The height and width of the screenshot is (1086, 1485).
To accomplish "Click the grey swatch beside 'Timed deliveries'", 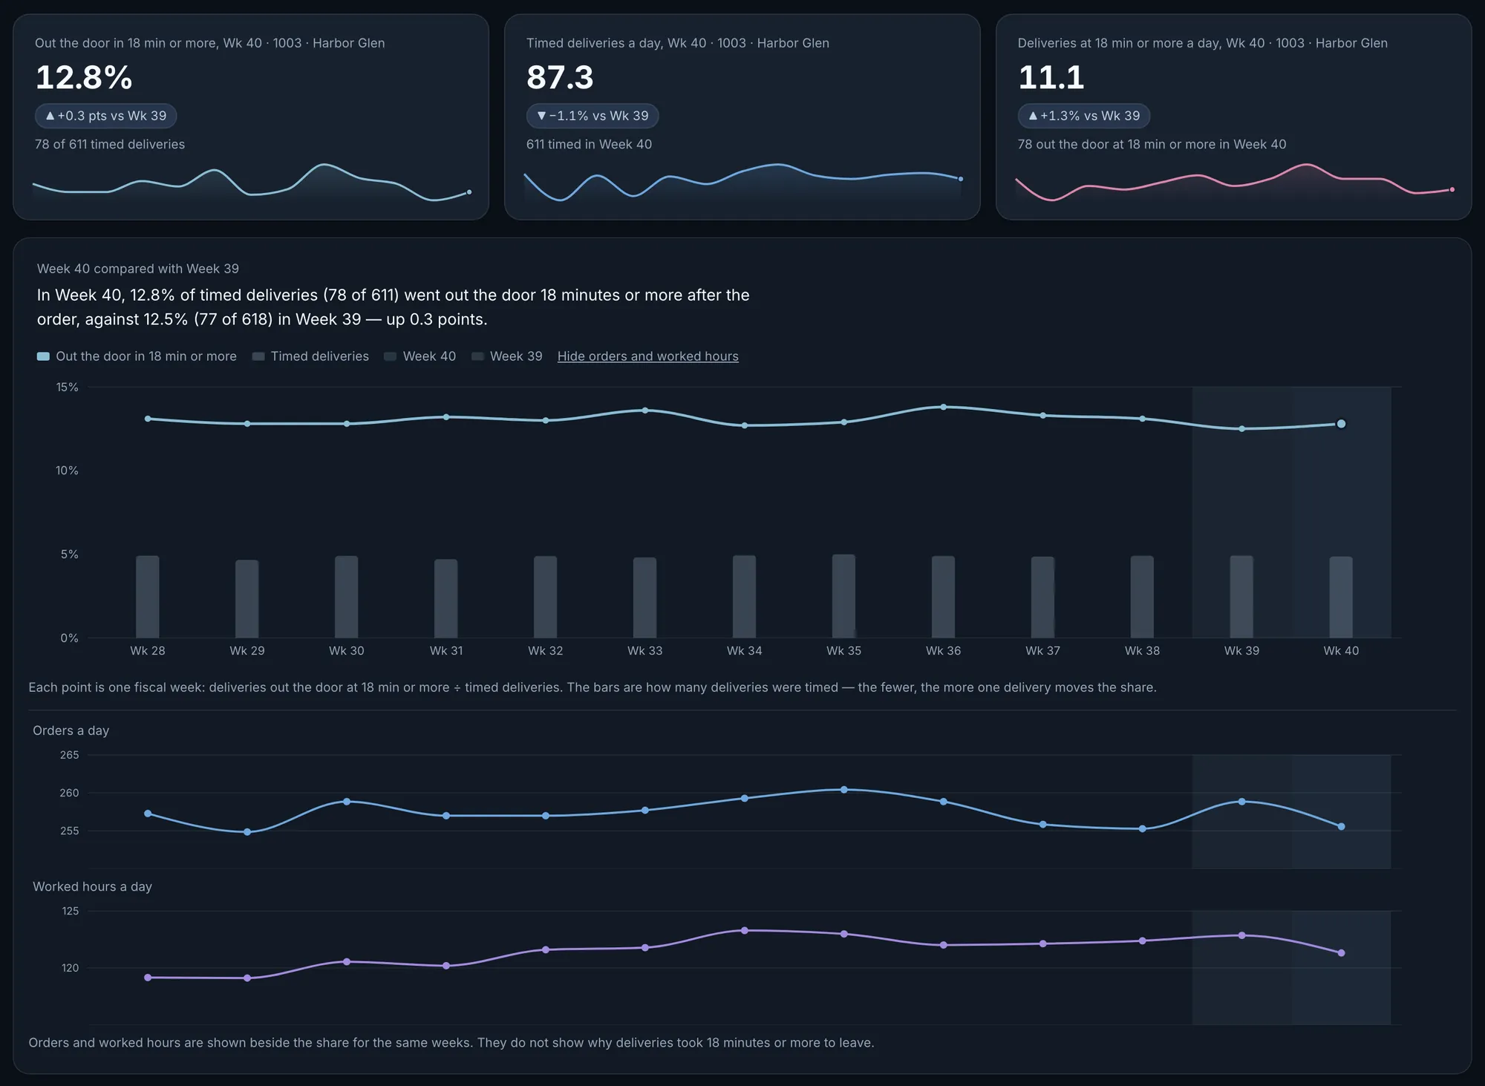I will pos(258,356).
